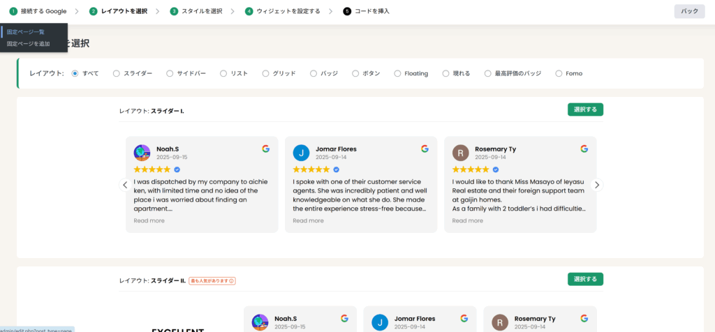This screenshot has height=332, width=715.
Task: Select the スライダー layout radio button
Action: [117, 73]
